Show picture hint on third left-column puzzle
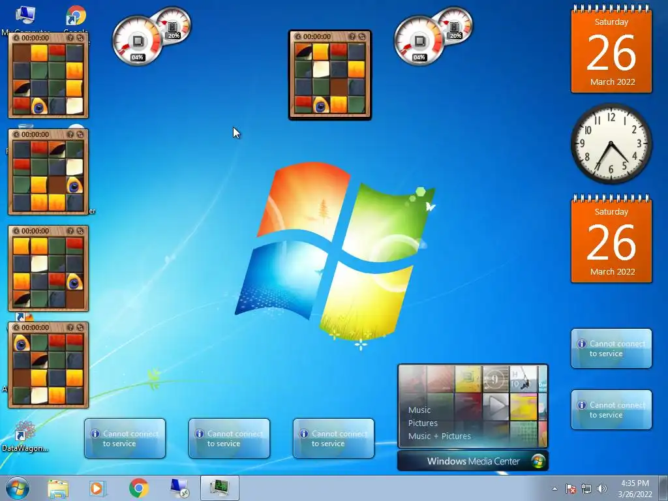This screenshot has width=668, height=501. click(x=70, y=231)
